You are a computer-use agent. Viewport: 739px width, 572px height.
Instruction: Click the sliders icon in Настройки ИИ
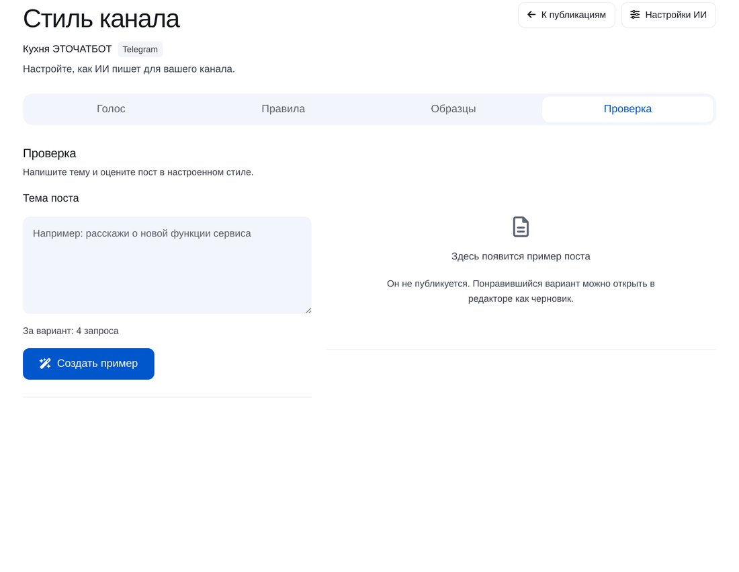click(x=635, y=15)
